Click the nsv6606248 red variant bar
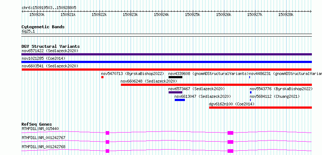The image size is (322, 155). pos(216,85)
